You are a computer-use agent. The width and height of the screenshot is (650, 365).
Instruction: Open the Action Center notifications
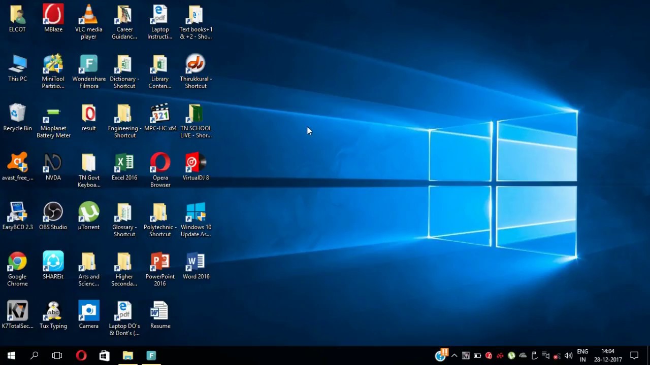click(634, 355)
